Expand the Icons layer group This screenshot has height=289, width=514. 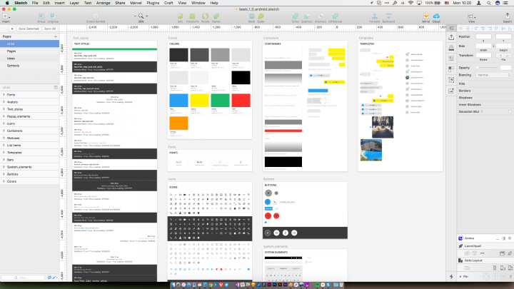[x=4, y=123]
